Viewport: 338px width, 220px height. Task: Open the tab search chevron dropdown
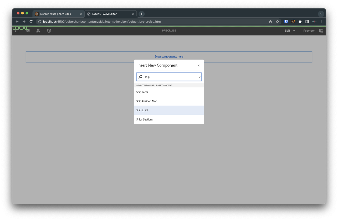click(x=321, y=14)
